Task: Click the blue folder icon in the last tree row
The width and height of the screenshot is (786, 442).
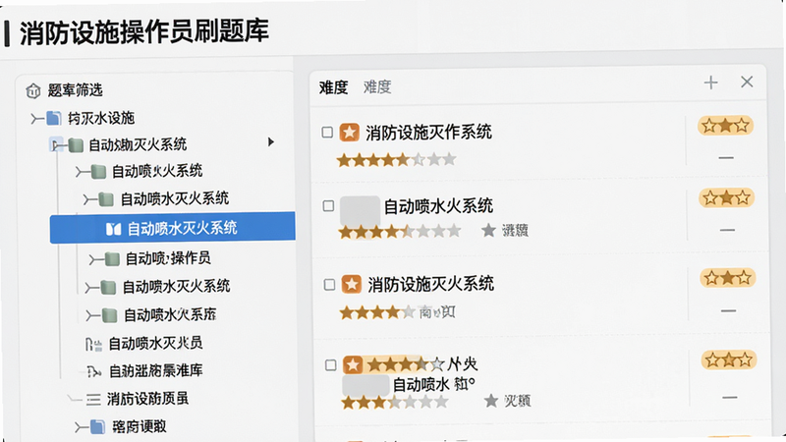Action: coord(97,427)
